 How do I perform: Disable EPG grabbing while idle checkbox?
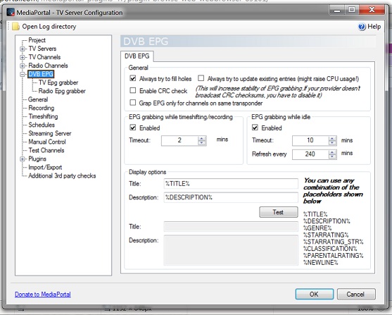(x=255, y=128)
